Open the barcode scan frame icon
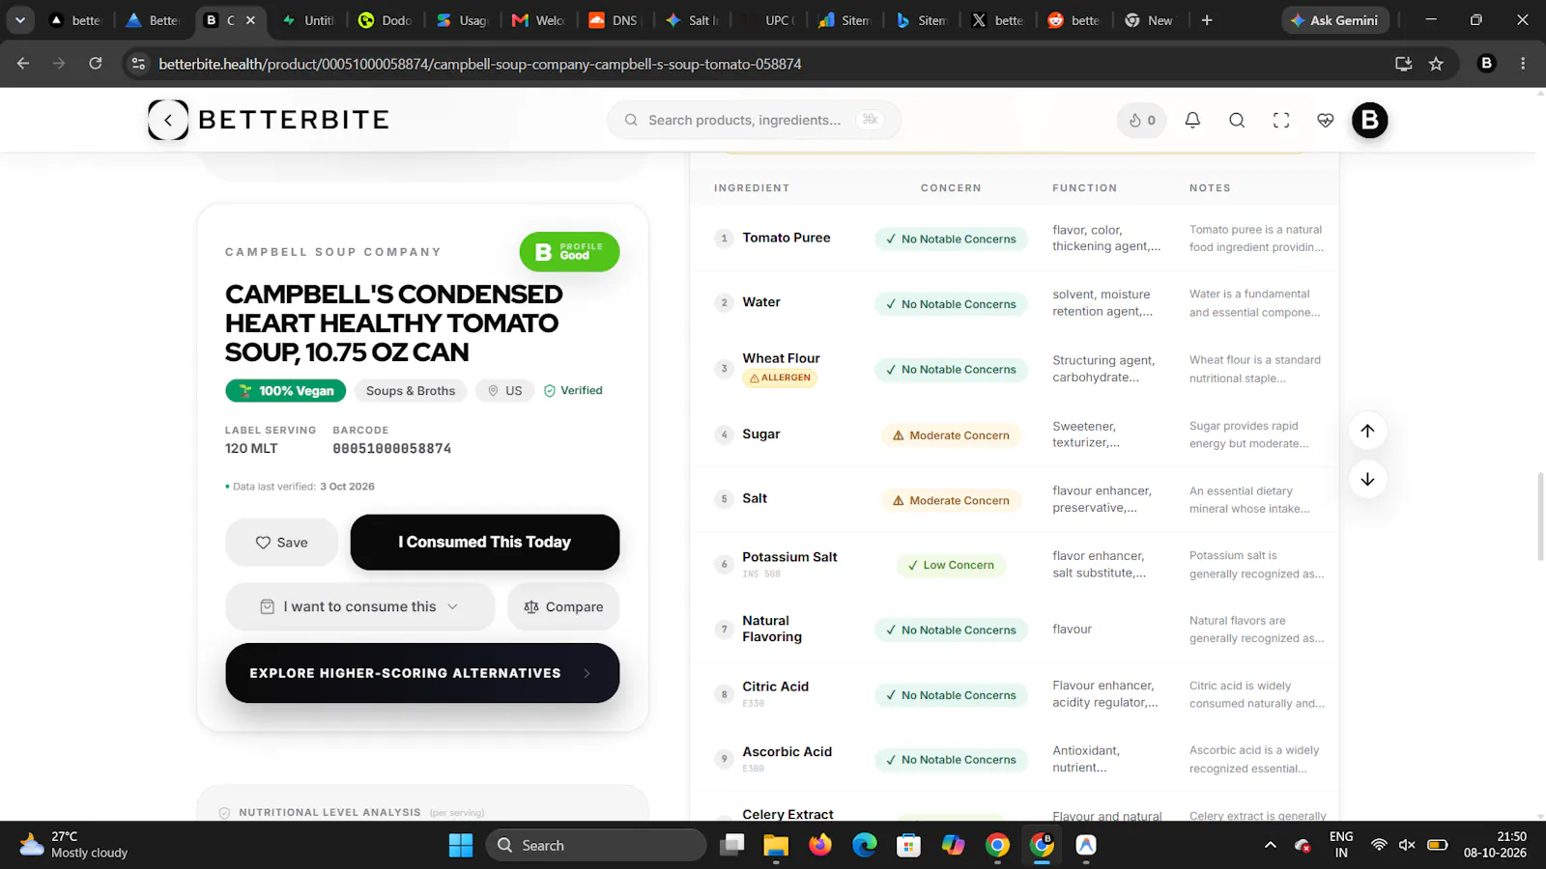The width and height of the screenshot is (1546, 869). point(1281,121)
